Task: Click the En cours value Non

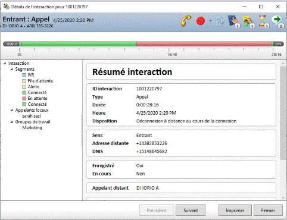Action: [x=141, y=174]
